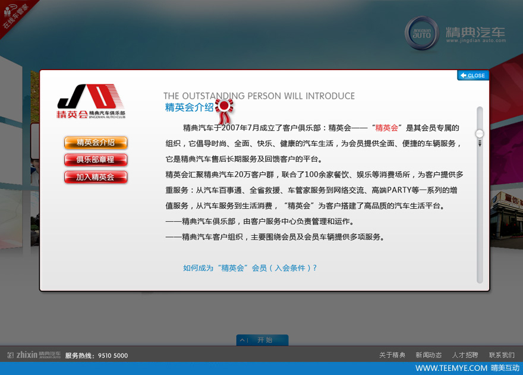This screenshot has height=375, width=523.
Task: Click the 精英会介绍 blue heading
Action: pyautogui.click(x=189, y=108)
